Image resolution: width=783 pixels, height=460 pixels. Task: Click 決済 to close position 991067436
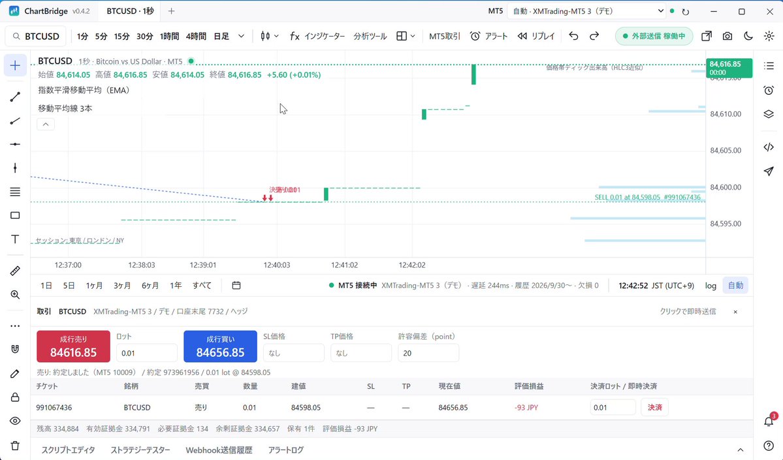654,408
